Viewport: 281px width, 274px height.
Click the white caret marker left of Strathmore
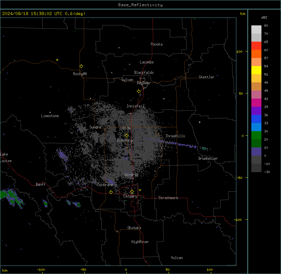pos(143,197)
